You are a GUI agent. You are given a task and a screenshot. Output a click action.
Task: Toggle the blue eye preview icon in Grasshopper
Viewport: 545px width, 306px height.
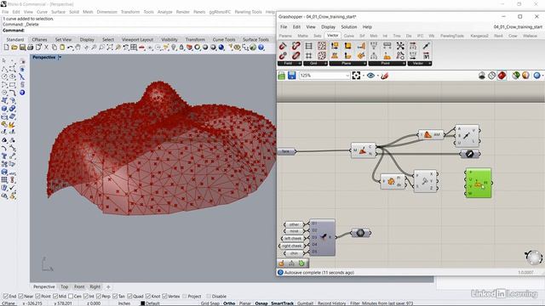371,76
